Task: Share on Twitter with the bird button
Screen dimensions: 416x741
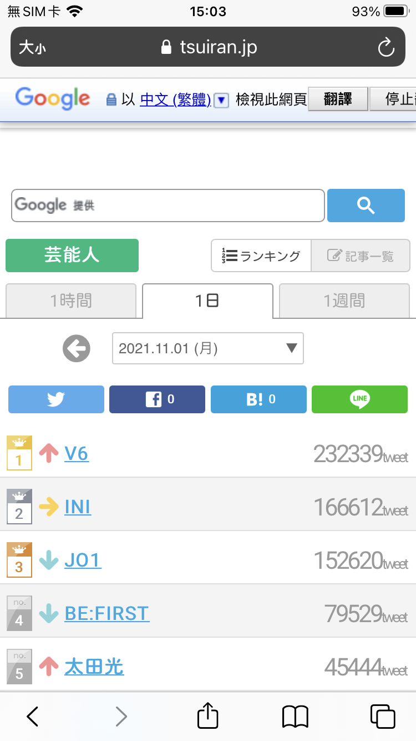Action: tap(56, 399)
